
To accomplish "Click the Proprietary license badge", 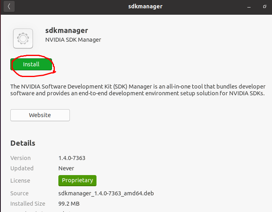I will 77,180.
